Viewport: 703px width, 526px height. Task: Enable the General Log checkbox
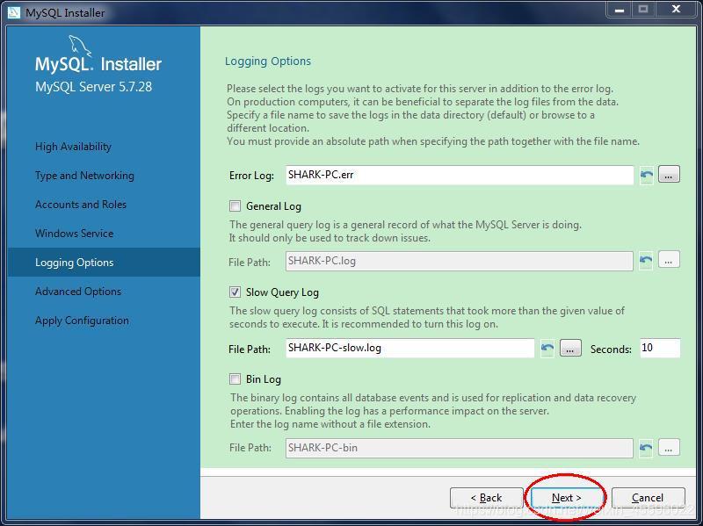(235, 206)
